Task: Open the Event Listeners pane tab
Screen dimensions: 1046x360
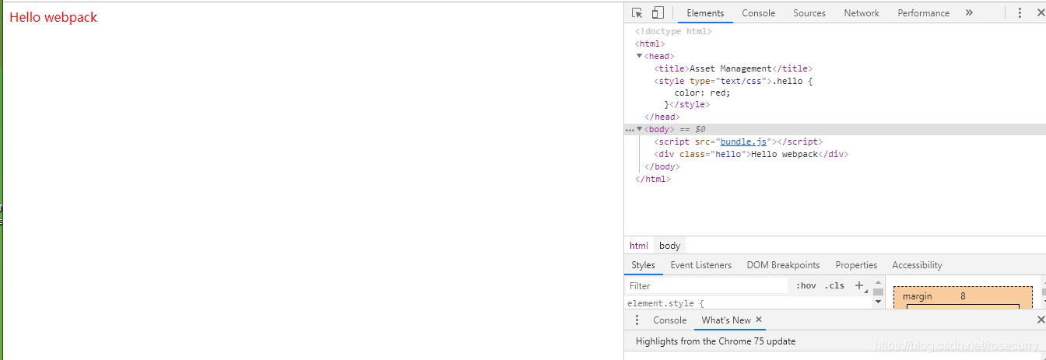Action: [701, 265]
